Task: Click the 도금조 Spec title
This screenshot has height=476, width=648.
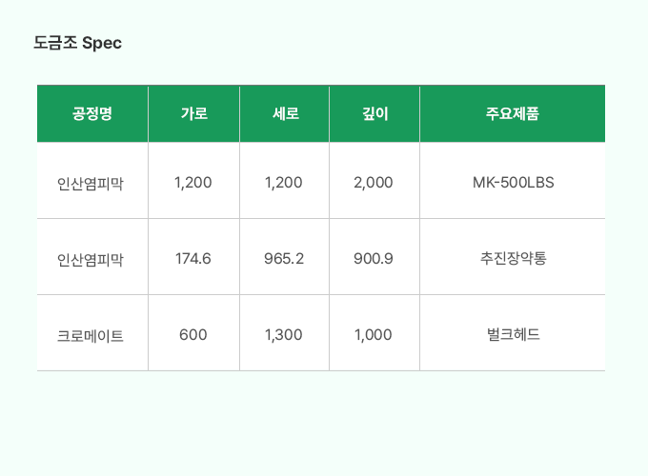Action: pos(77,43)
